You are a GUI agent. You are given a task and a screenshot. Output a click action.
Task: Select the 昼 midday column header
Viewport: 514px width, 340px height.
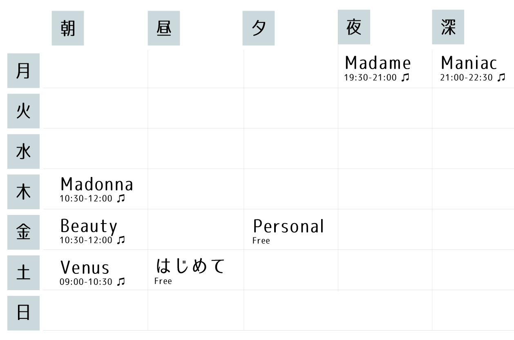pos(164,28)
